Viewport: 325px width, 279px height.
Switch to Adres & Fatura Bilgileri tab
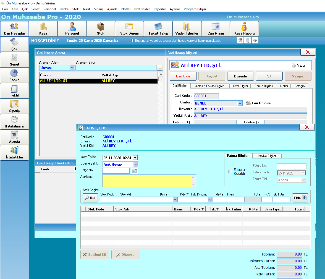(210, 86)
